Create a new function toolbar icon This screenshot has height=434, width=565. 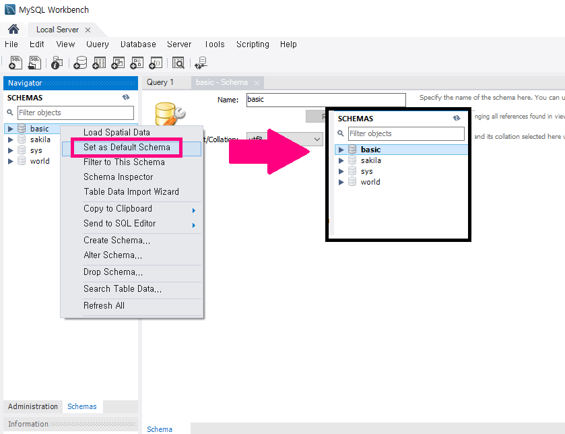pos(156,63)
